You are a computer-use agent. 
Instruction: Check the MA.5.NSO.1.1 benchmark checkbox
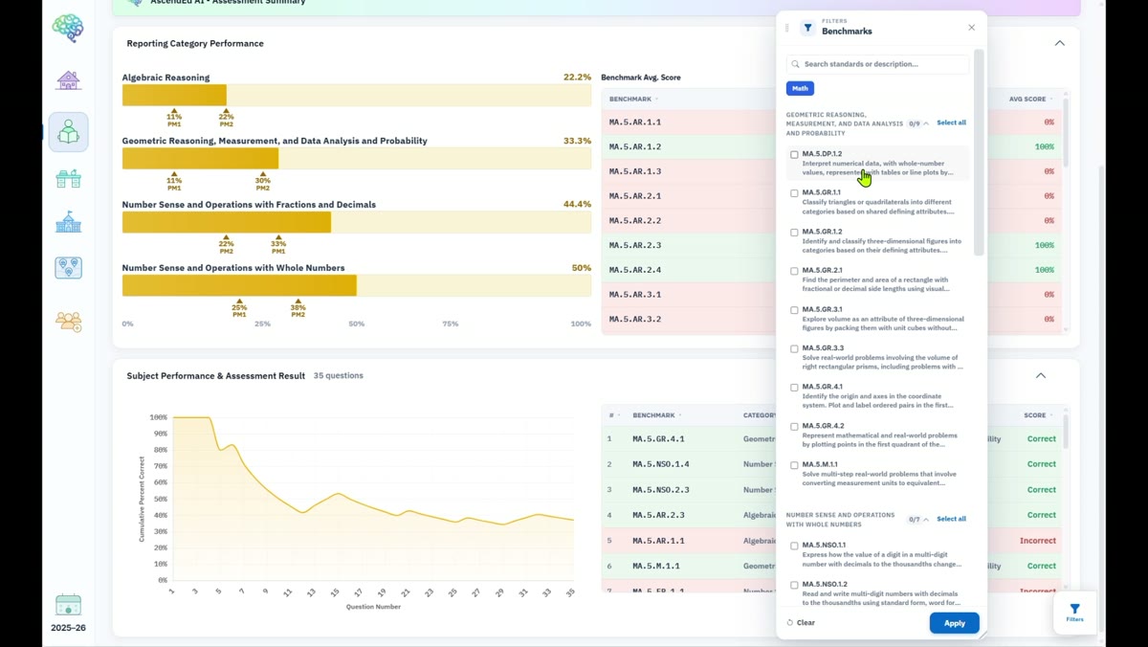[x=794, y=547]
